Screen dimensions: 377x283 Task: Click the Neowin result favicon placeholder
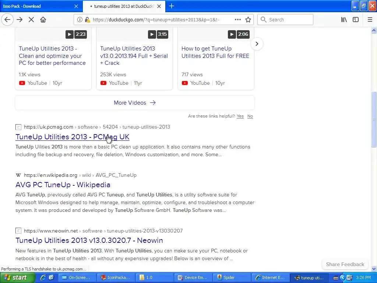point(18,231)
